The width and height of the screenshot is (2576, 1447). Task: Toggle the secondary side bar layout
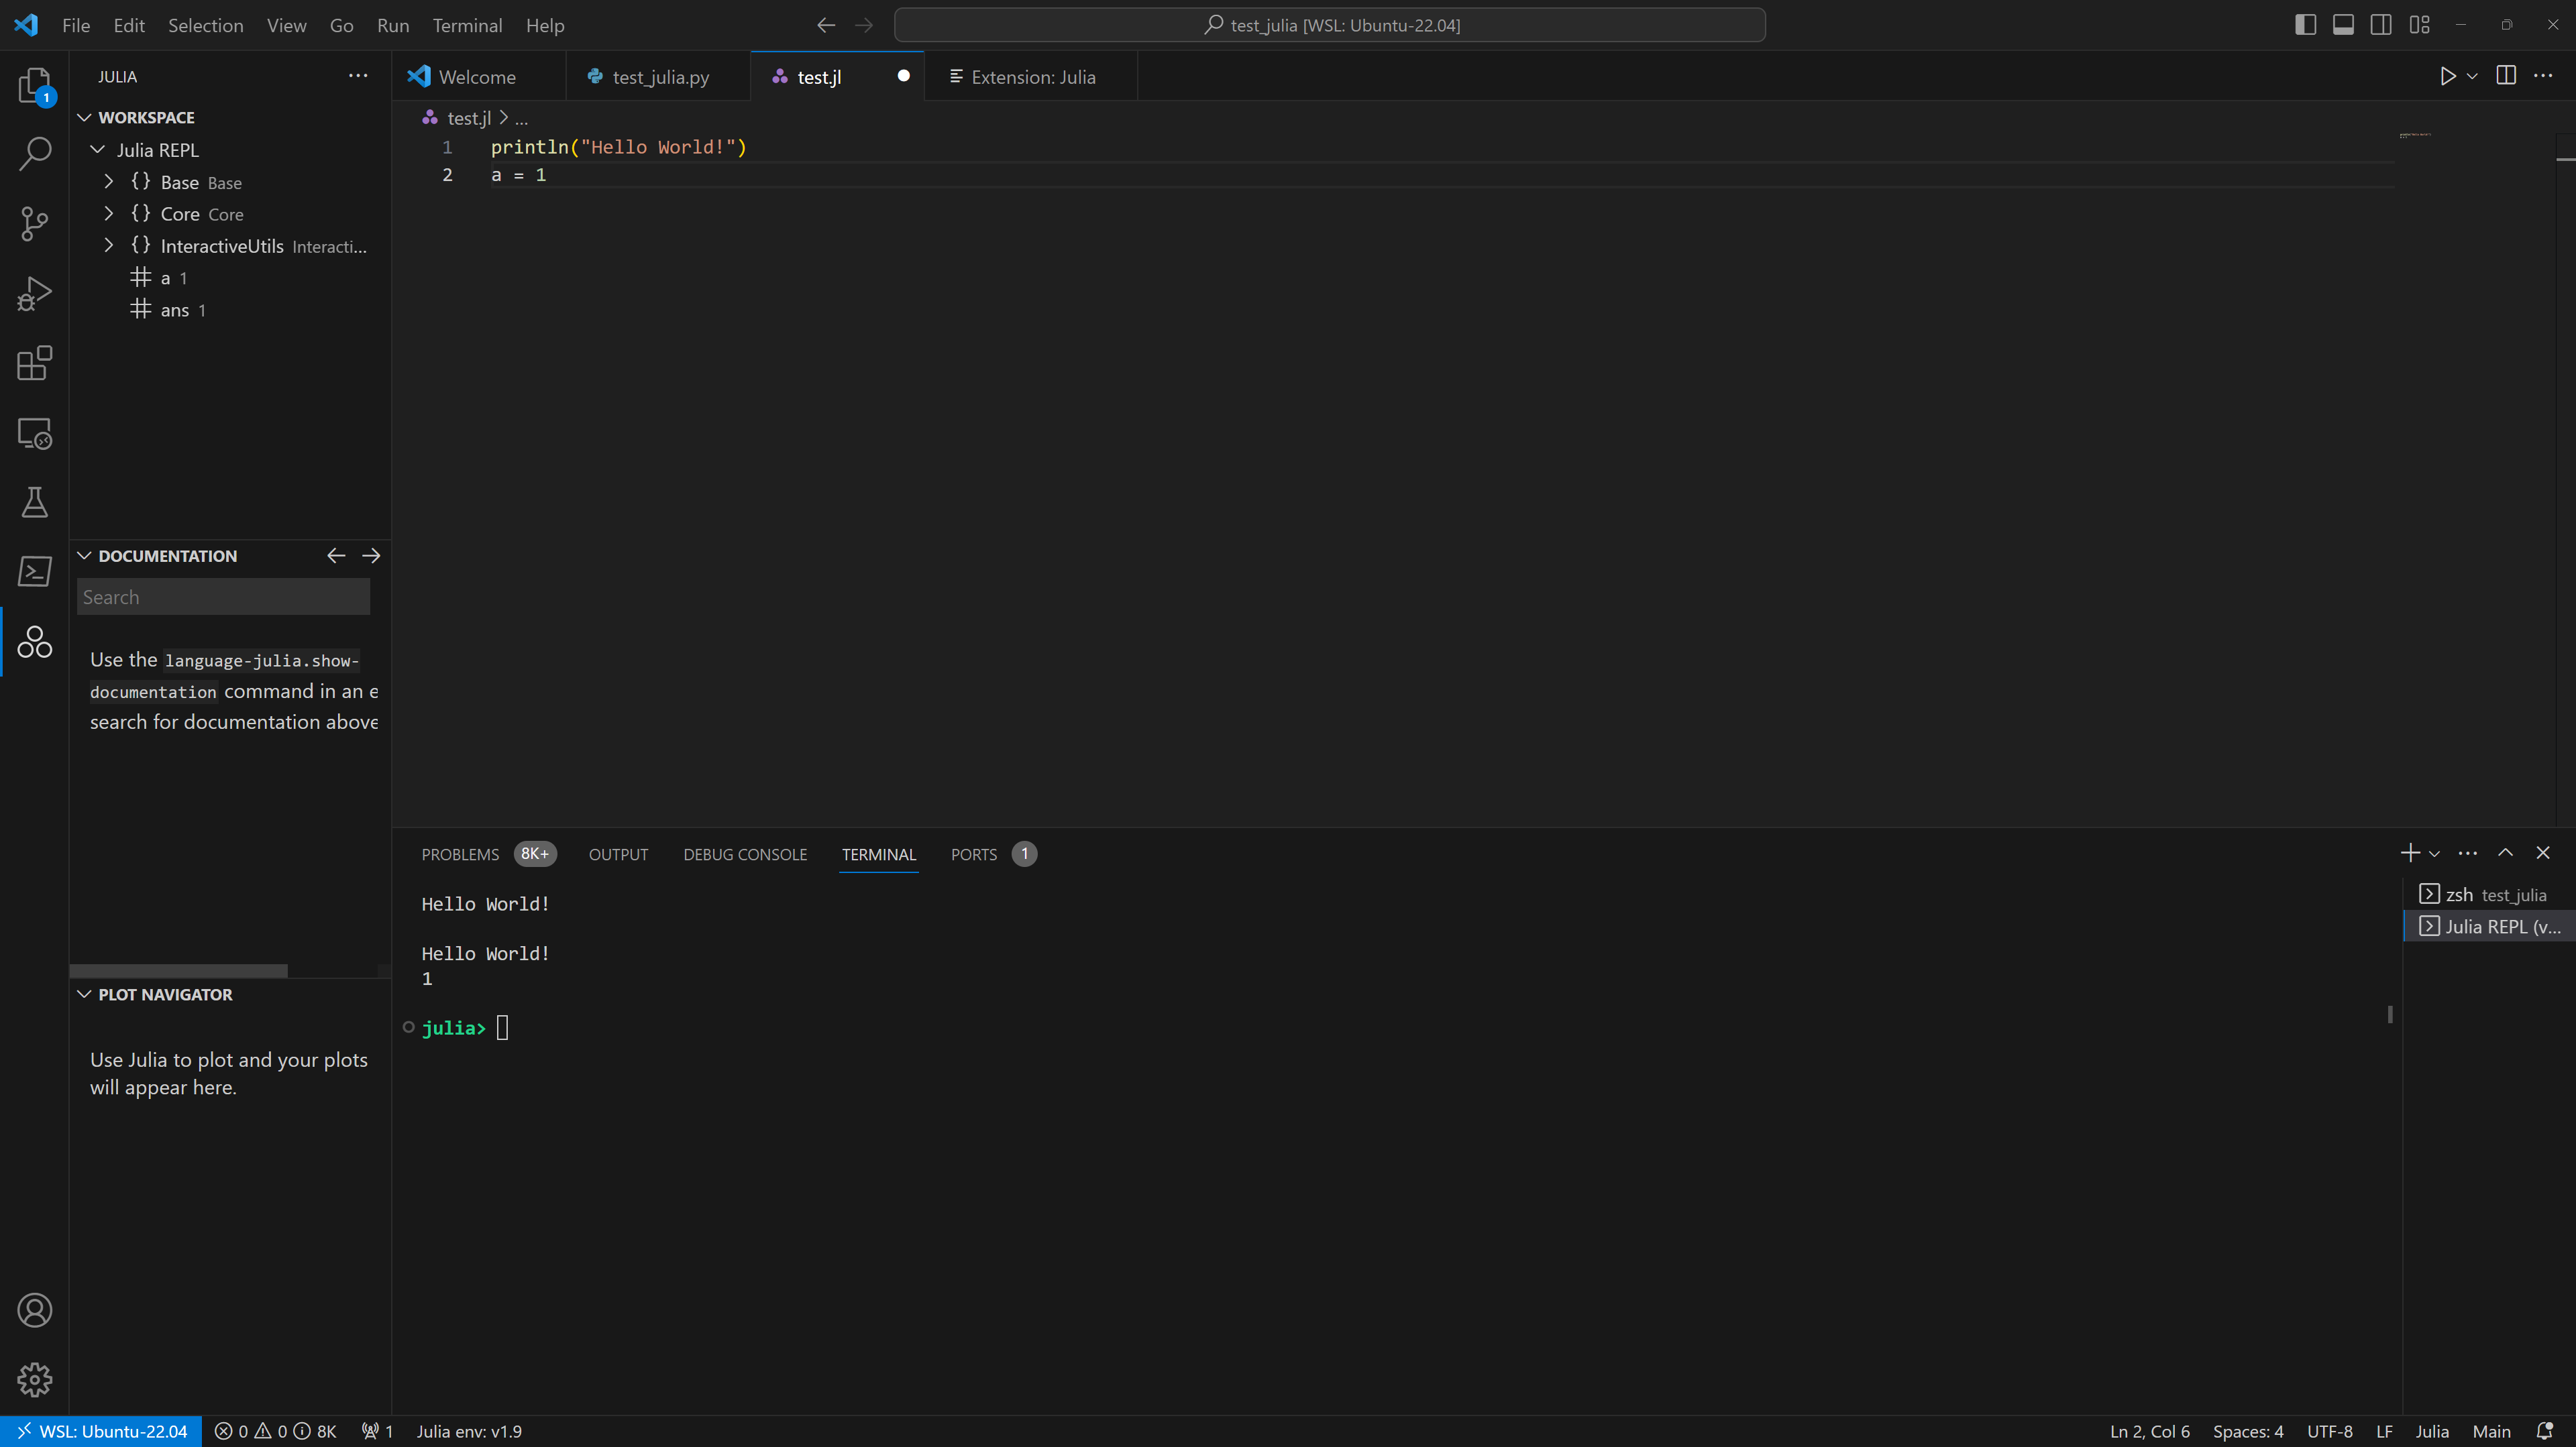[2381, 25]
